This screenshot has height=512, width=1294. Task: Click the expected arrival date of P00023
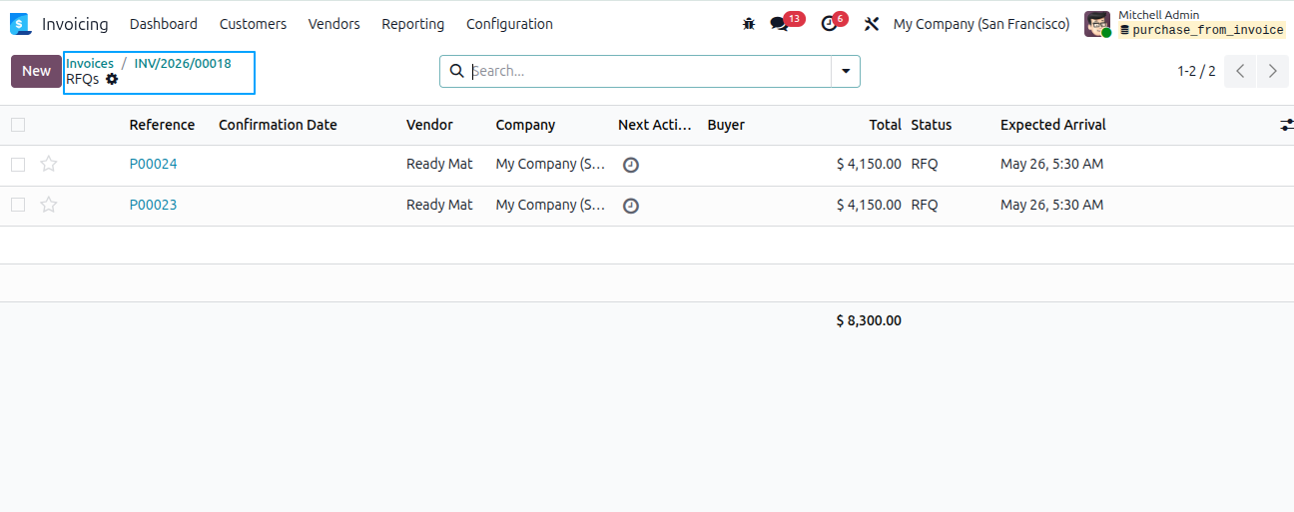(1052, 205)
